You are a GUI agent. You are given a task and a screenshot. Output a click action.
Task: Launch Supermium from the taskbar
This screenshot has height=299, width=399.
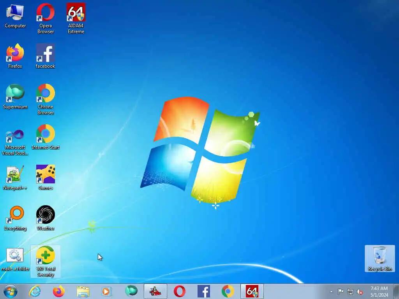131,291
